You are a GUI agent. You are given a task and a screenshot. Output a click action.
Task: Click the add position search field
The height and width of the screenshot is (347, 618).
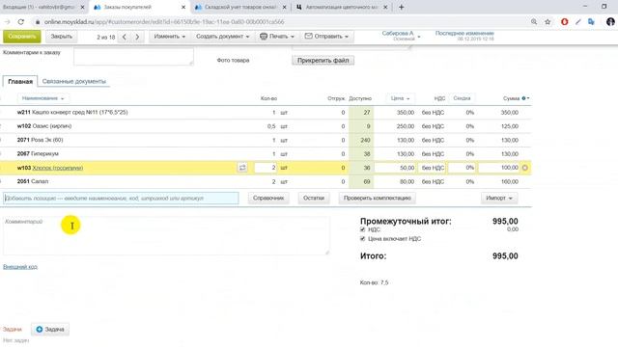121,199
